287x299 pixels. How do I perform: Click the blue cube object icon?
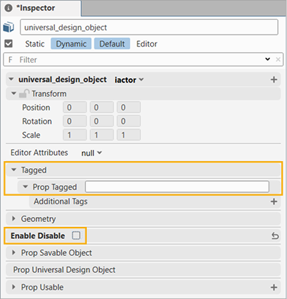tap(8, 27)
